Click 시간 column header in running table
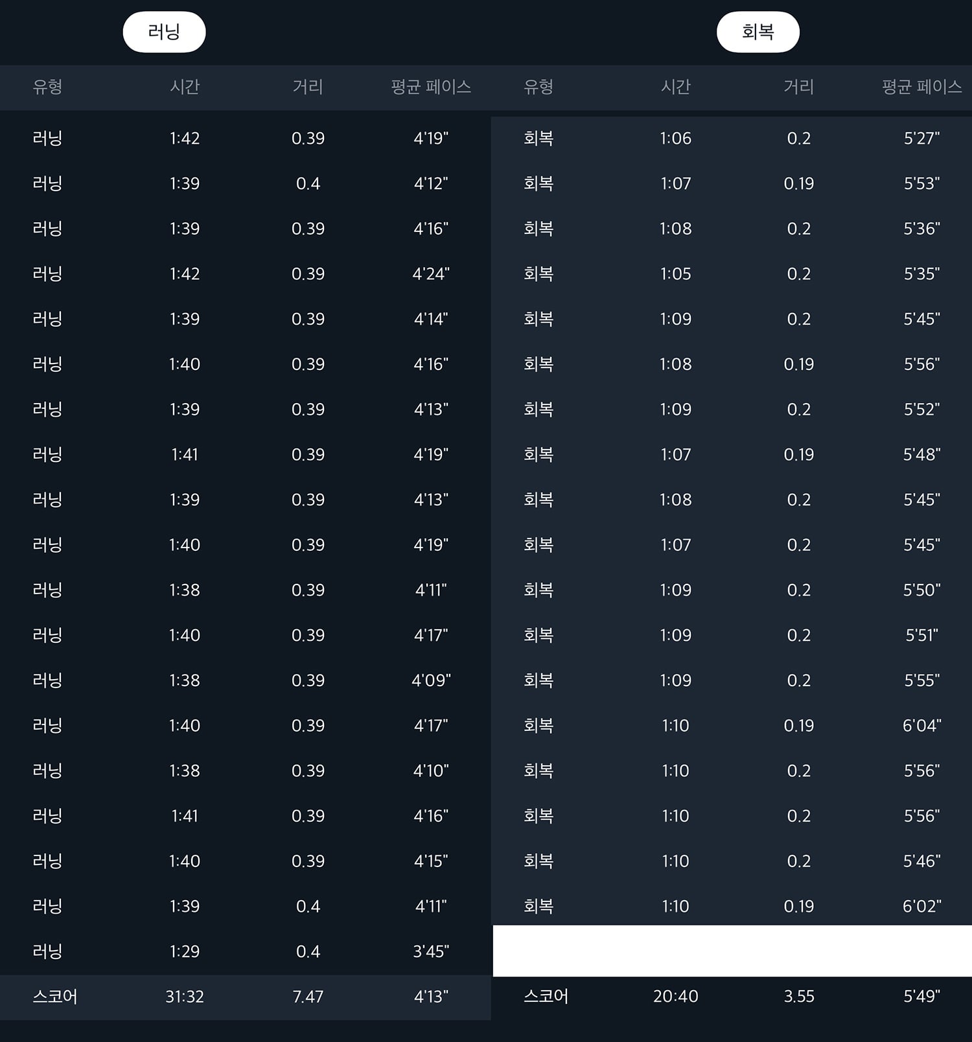The width and height of the screenshot is (972, 1042). [185, 87]
